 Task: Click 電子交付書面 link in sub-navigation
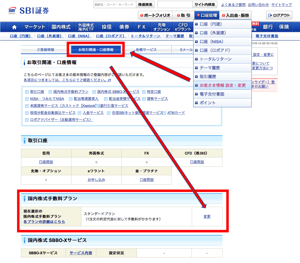(267, 36)
